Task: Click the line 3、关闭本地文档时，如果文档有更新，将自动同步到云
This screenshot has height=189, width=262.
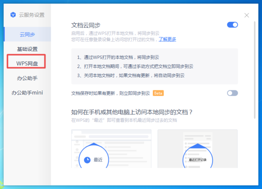Action: [x=131, y=76]
